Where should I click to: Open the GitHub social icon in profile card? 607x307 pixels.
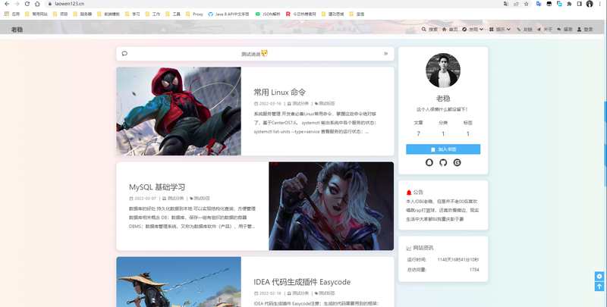443,162
